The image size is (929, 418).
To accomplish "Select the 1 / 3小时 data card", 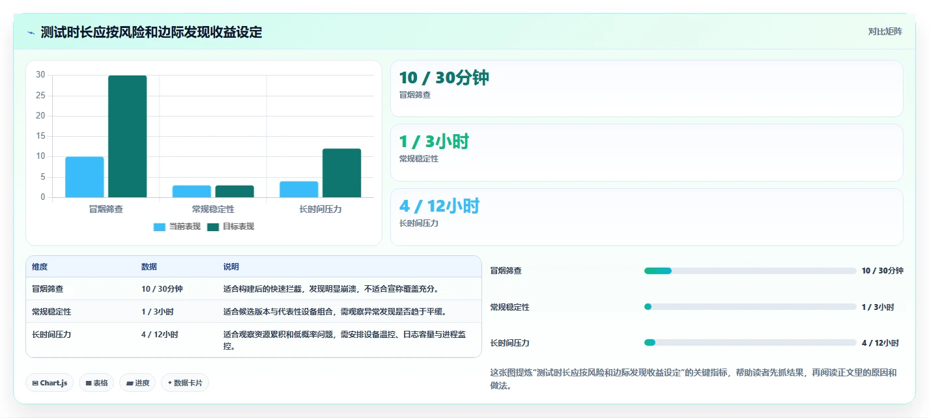I will click(x=646, y=152).
